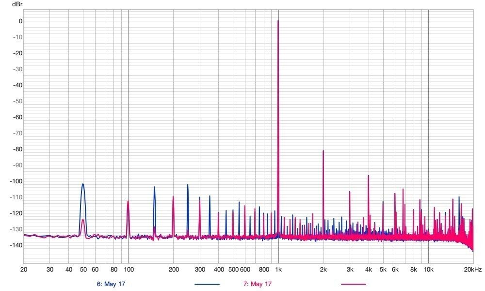Click the 10k tick label on the x-axis
This screenshot has width=485, height=291.
(x=428, y=269)
